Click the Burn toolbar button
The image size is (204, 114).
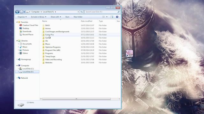click(67, 17)
